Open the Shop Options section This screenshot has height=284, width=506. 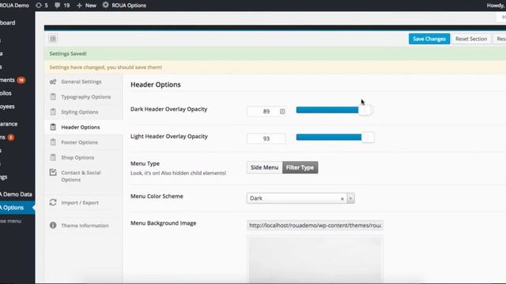click(84, 157)
